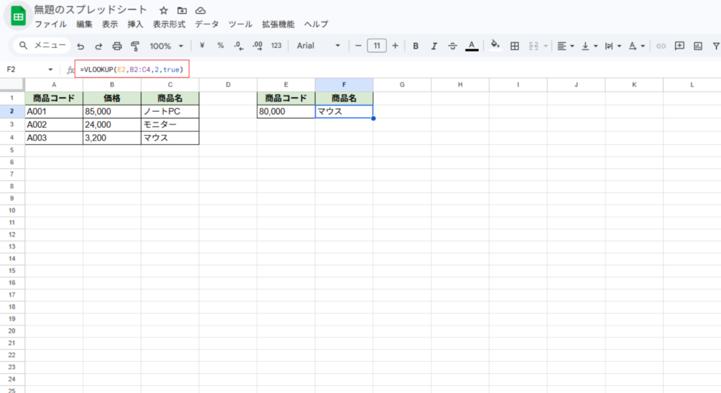Viewport: 721px width, 393px height.
Task: Select the paint format roller icon
Action: tap(135, 46)
